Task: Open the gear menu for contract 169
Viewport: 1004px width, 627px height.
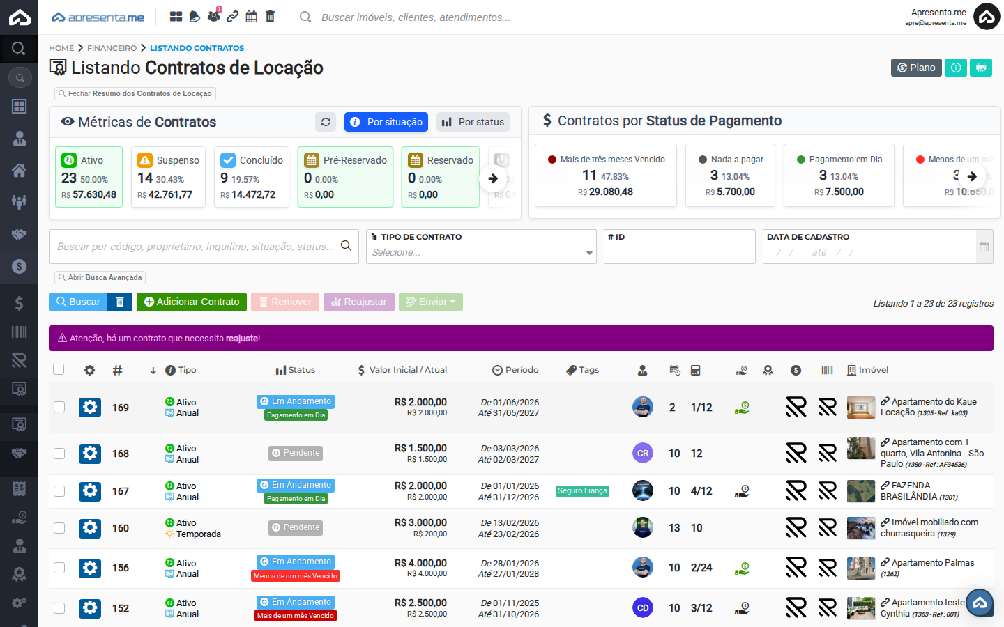Action: pos(90,408)
